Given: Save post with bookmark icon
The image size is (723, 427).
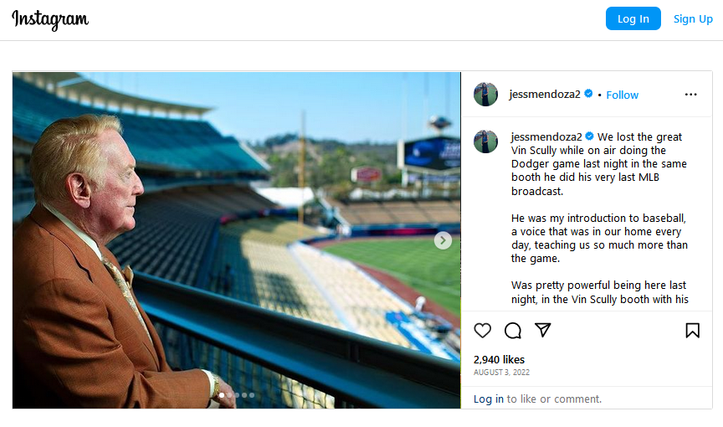Looking at the screenshot, I should point(692,331).
